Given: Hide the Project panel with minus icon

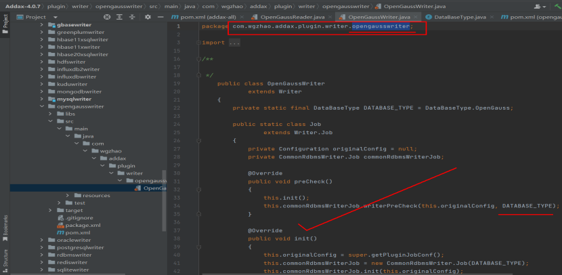Looking at the screenshot, I should [160, 17].
